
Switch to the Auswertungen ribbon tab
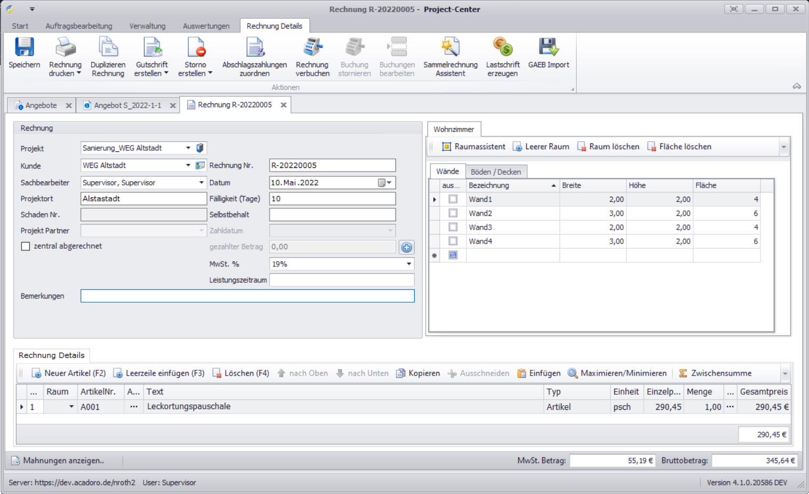206,26
